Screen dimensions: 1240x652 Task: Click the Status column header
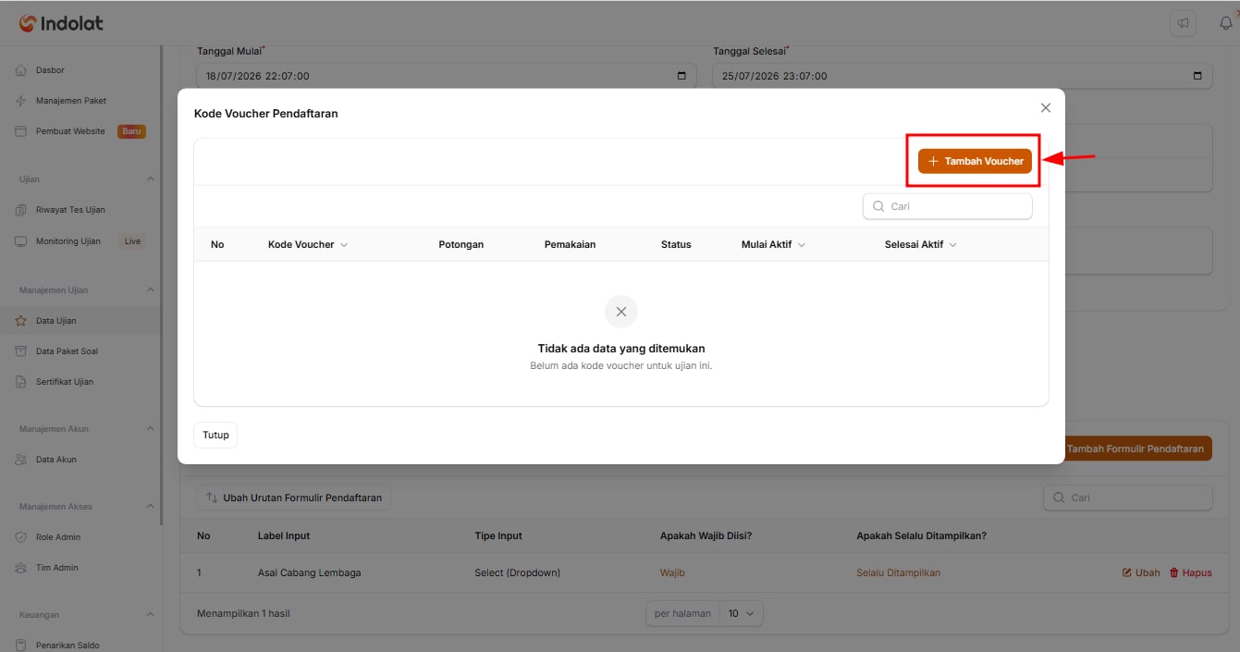pyautogui.click(x=676, y=244)
